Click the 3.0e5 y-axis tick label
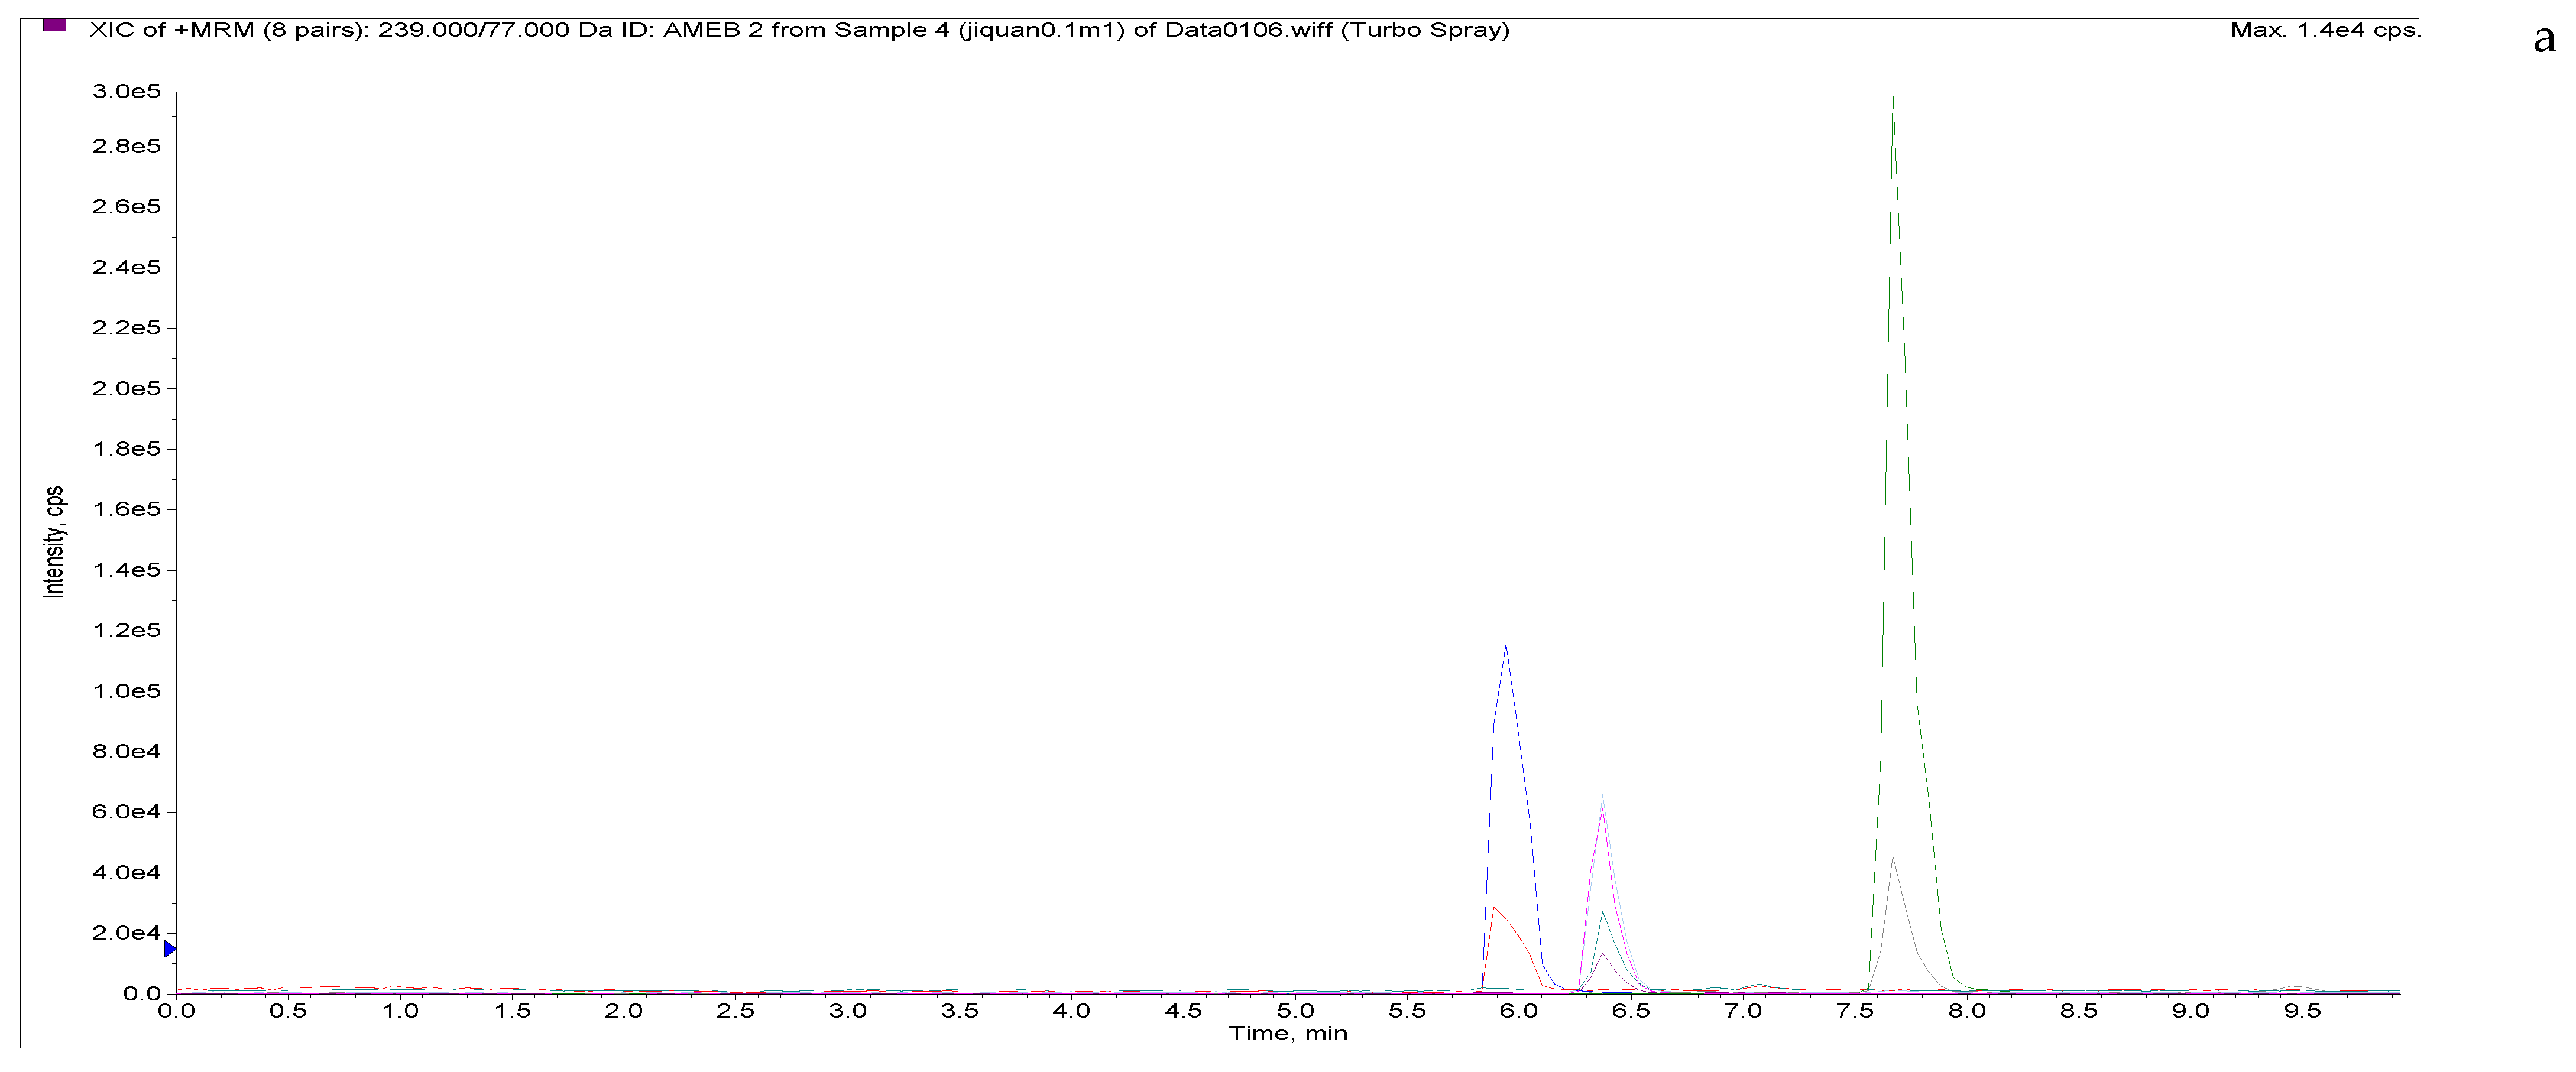Screen dimensions: 2576x1072 pyautogui.click(x=126, y=92)
